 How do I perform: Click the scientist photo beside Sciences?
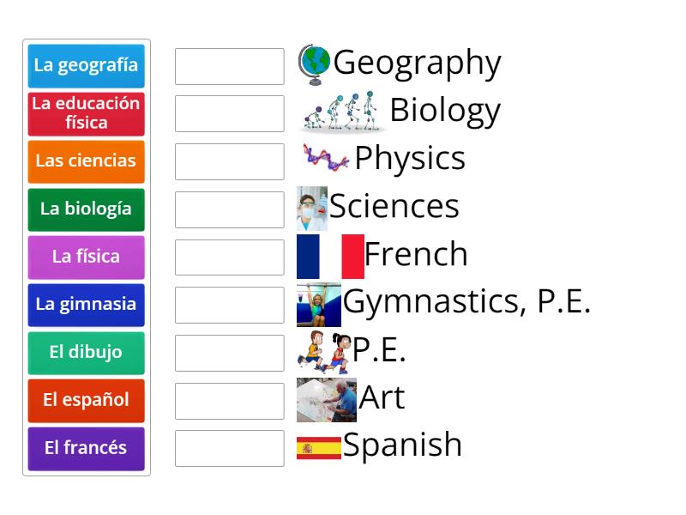pos(311,208)
